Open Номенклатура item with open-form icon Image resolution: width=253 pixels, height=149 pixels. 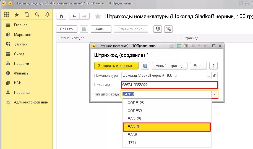click(215, 75)
